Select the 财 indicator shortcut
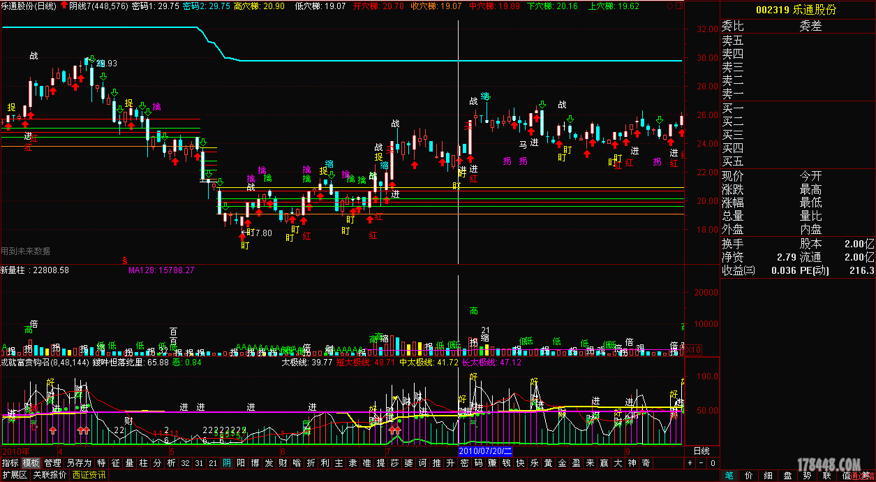 click(283, 463)
